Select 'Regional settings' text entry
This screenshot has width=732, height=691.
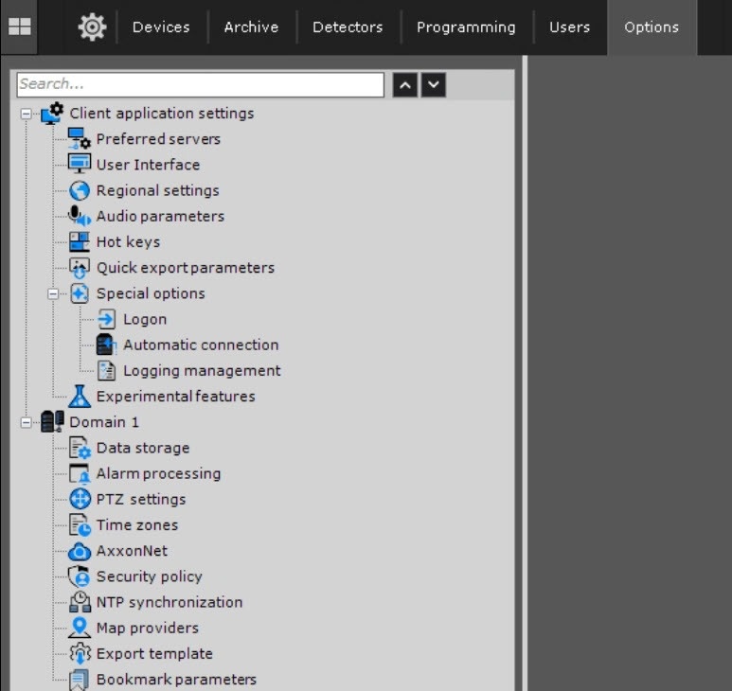[158, 191]
